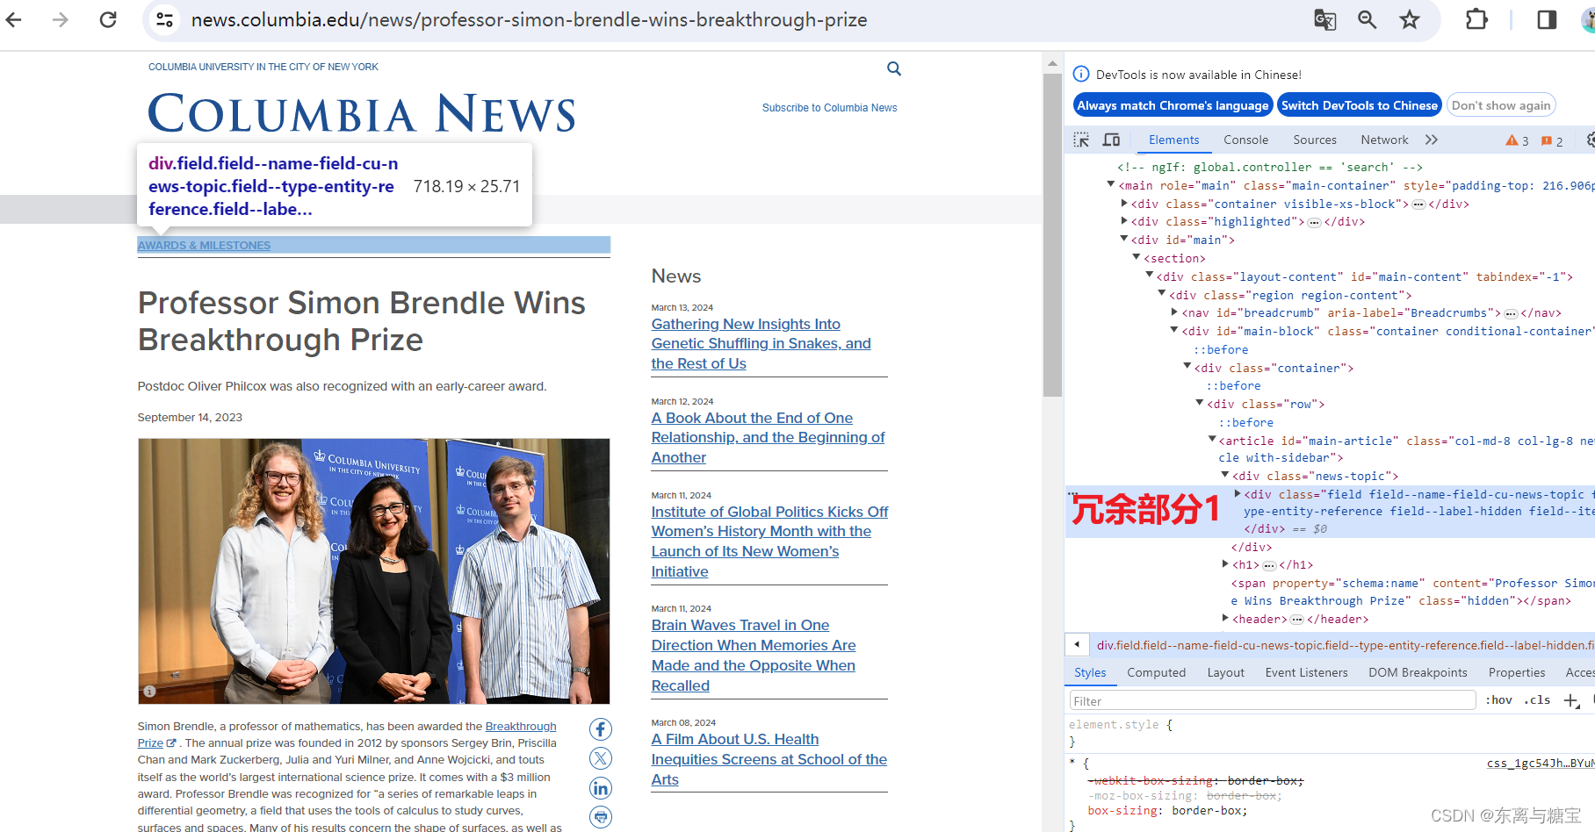Open A Book About the End article
1595x832 pixels.
pyautogui.click(x=768, y=438)
